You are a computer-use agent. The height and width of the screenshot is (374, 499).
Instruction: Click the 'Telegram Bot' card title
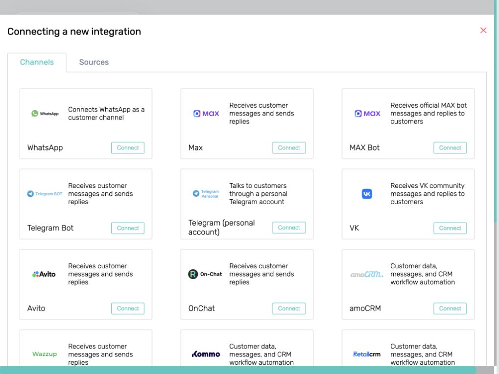(50, 228)
